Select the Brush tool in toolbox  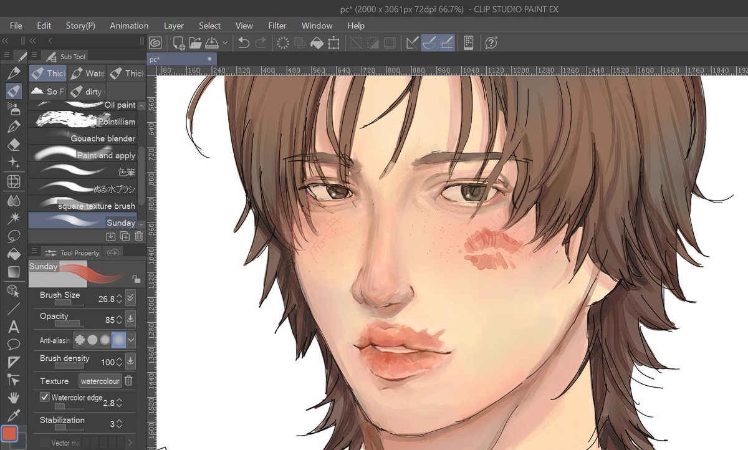(14, 92)
